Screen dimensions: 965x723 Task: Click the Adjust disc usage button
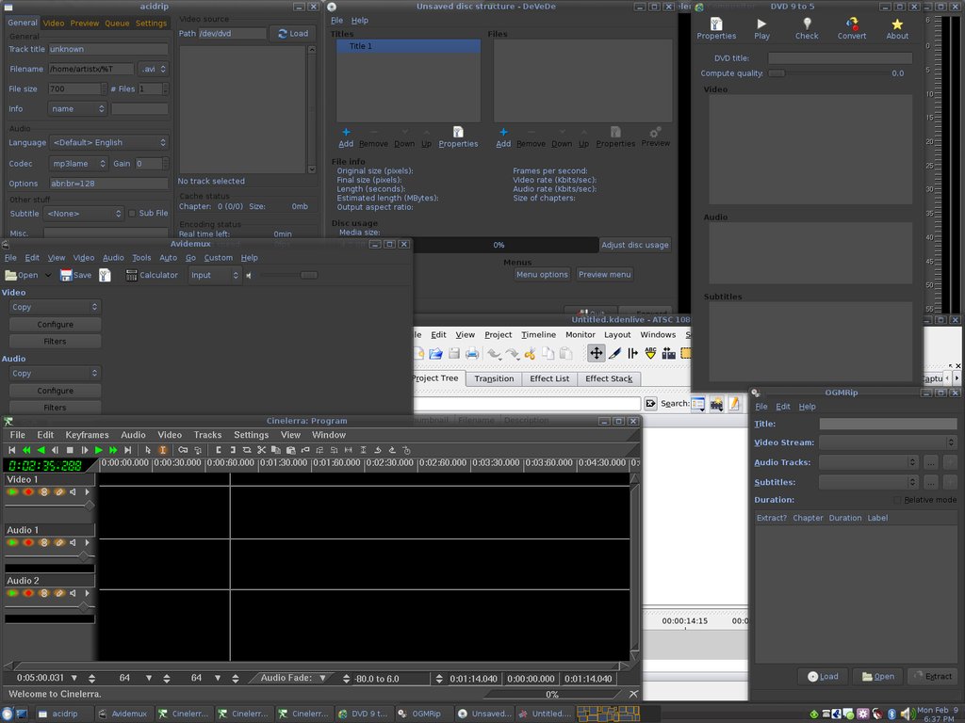(x=634, y=245)
